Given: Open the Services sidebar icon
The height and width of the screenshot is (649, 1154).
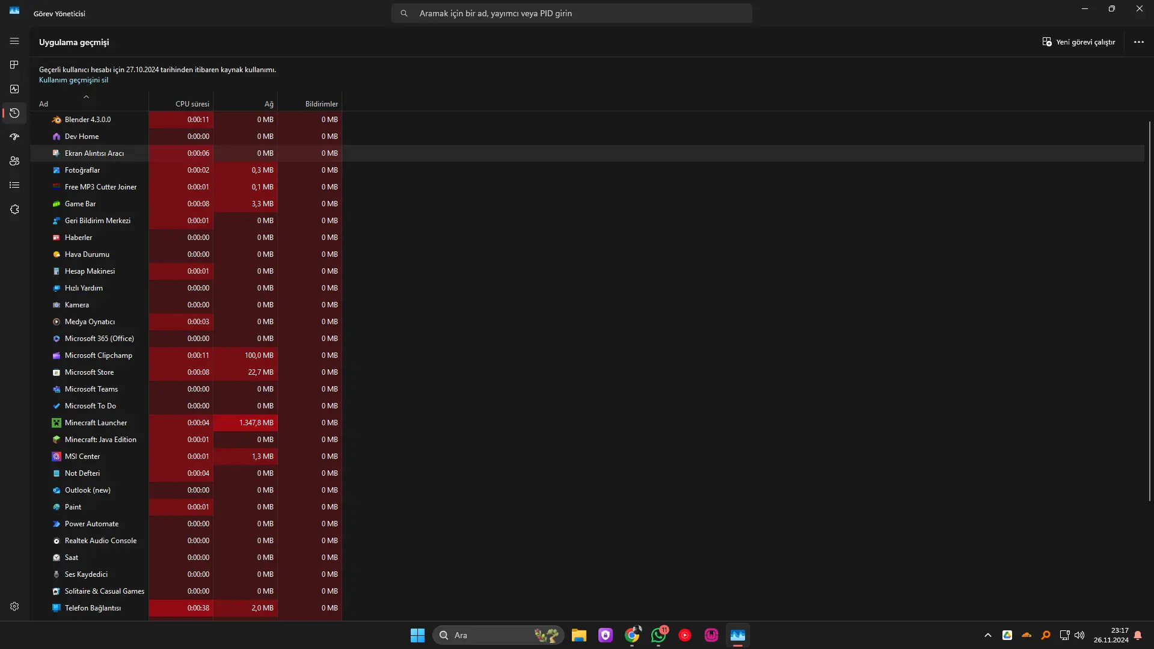Looking at the screenshot, I should [x=14, y=209].
